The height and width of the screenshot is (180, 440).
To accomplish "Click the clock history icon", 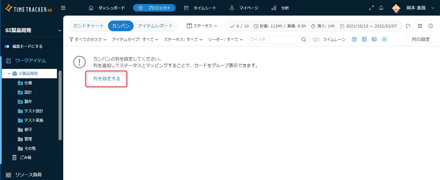I will (x=431, y=26).
